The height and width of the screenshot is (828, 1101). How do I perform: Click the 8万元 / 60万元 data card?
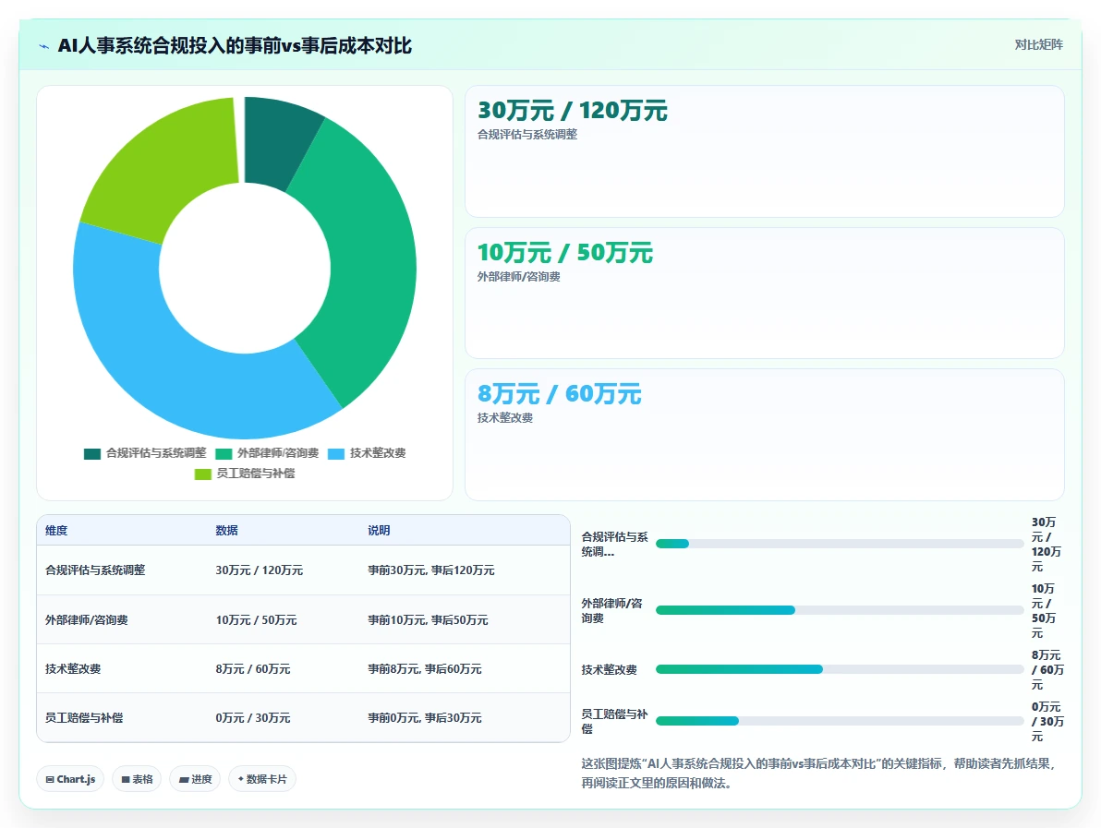765,435
